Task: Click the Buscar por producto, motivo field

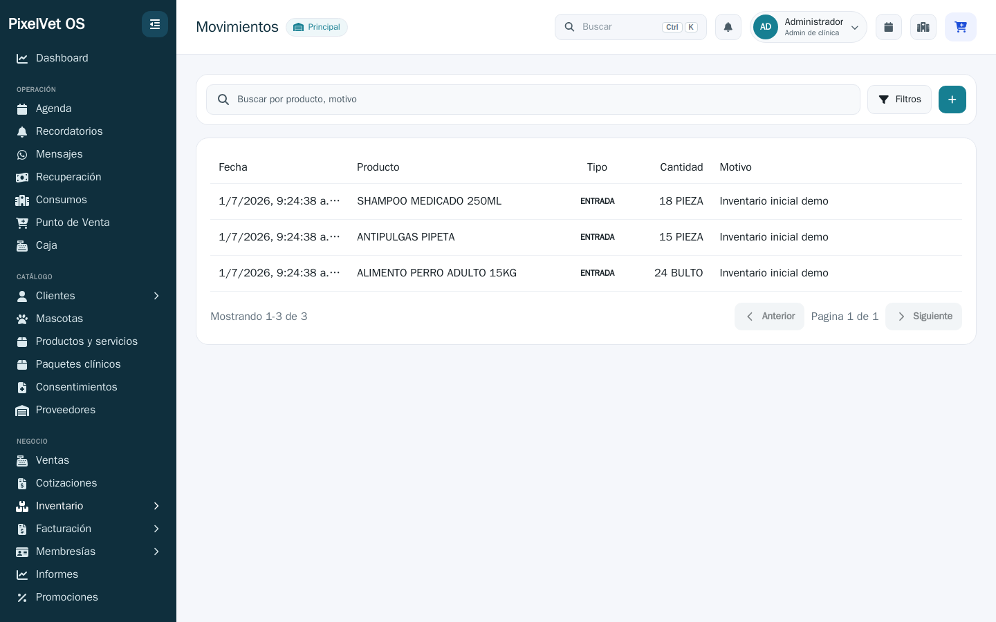Action: [533, 100]
